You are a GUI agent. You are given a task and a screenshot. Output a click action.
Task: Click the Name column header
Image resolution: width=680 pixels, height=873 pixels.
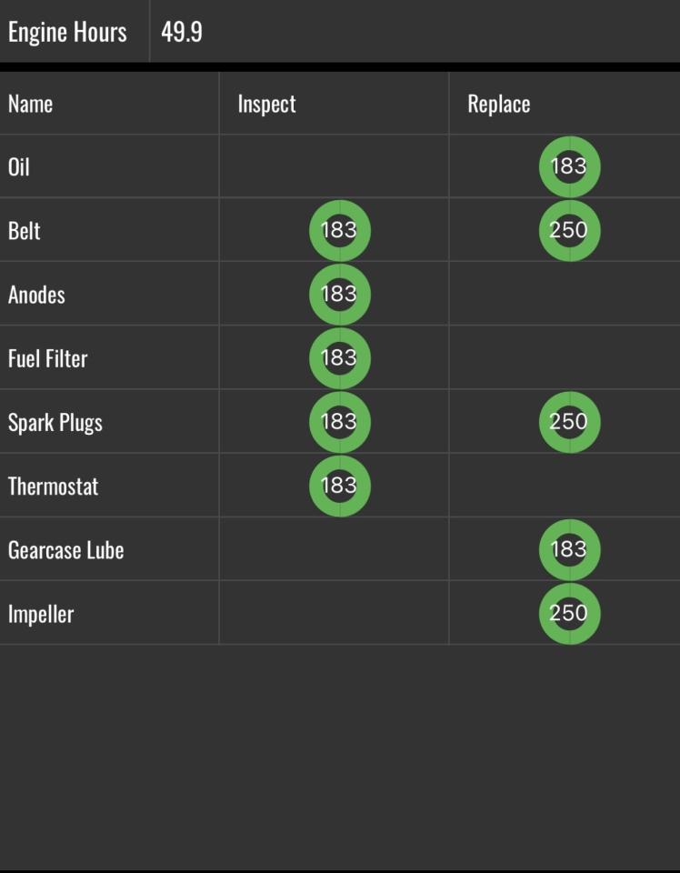pyautogui.click(x=30, y=104)
